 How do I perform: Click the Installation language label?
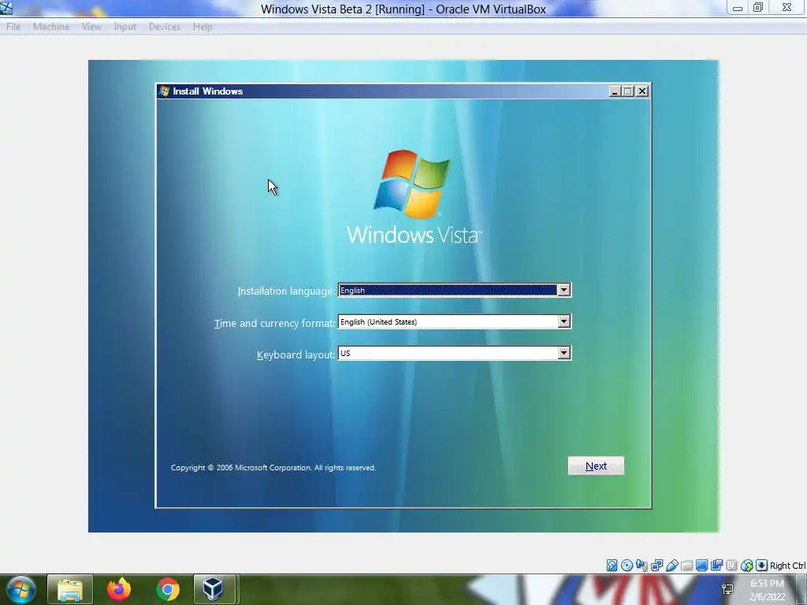pos(286,291)
